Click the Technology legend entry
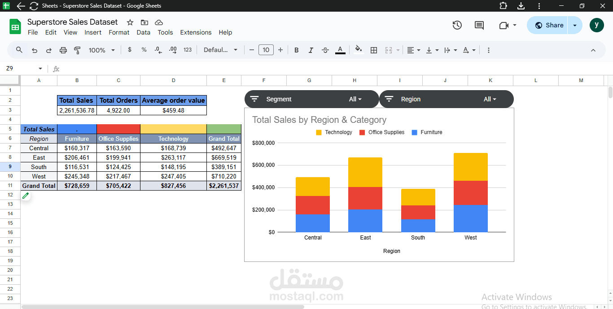 334,132
